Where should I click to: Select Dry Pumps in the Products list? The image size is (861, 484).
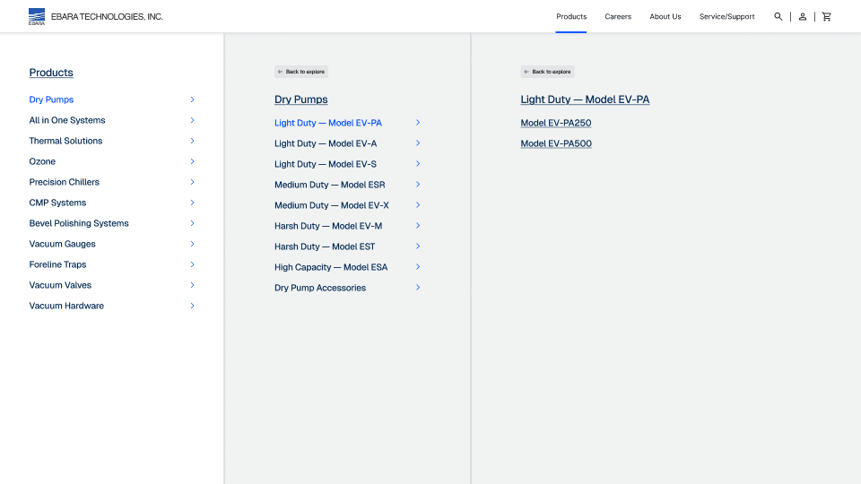click(x=51, y=99)
